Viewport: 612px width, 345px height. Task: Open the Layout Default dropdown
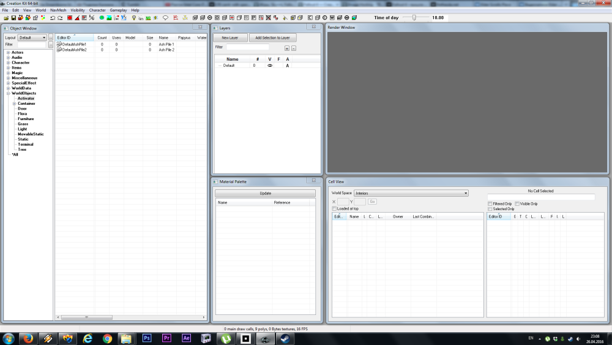pyautogui.click(x=32, y=37)
